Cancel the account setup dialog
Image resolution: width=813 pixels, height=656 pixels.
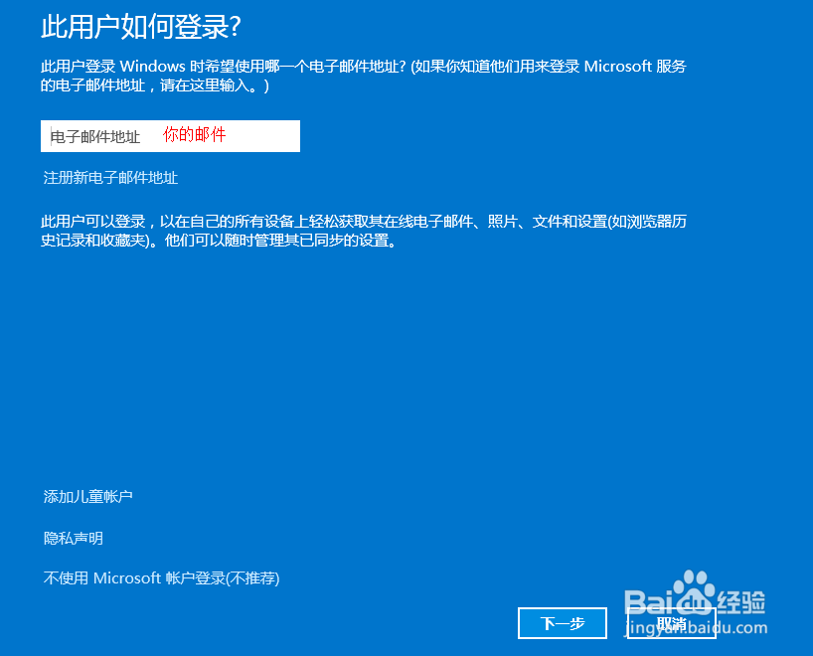(x=672, y=625)
